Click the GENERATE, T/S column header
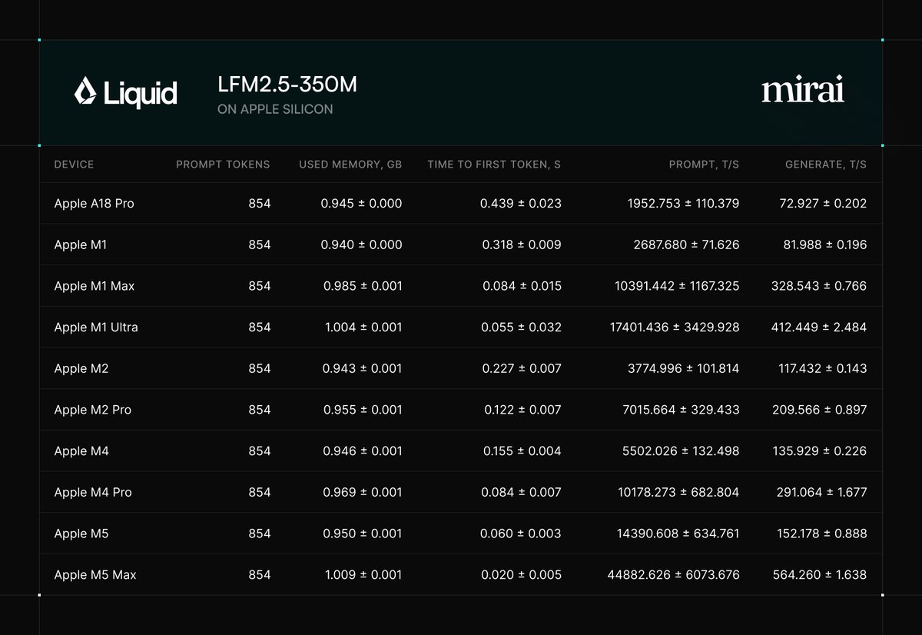This screenshot has width=922, height=635. [826, 165]
